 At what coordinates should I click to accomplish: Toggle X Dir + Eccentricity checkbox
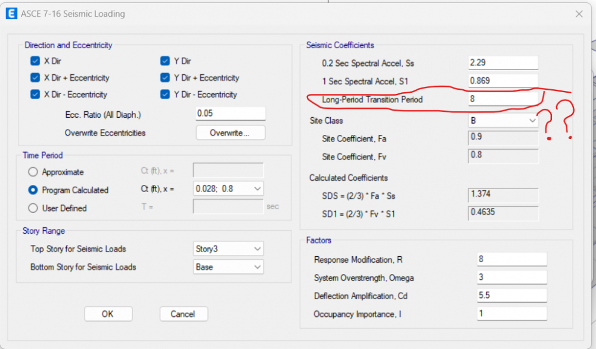pyautogui.click(x=35, y=78)
